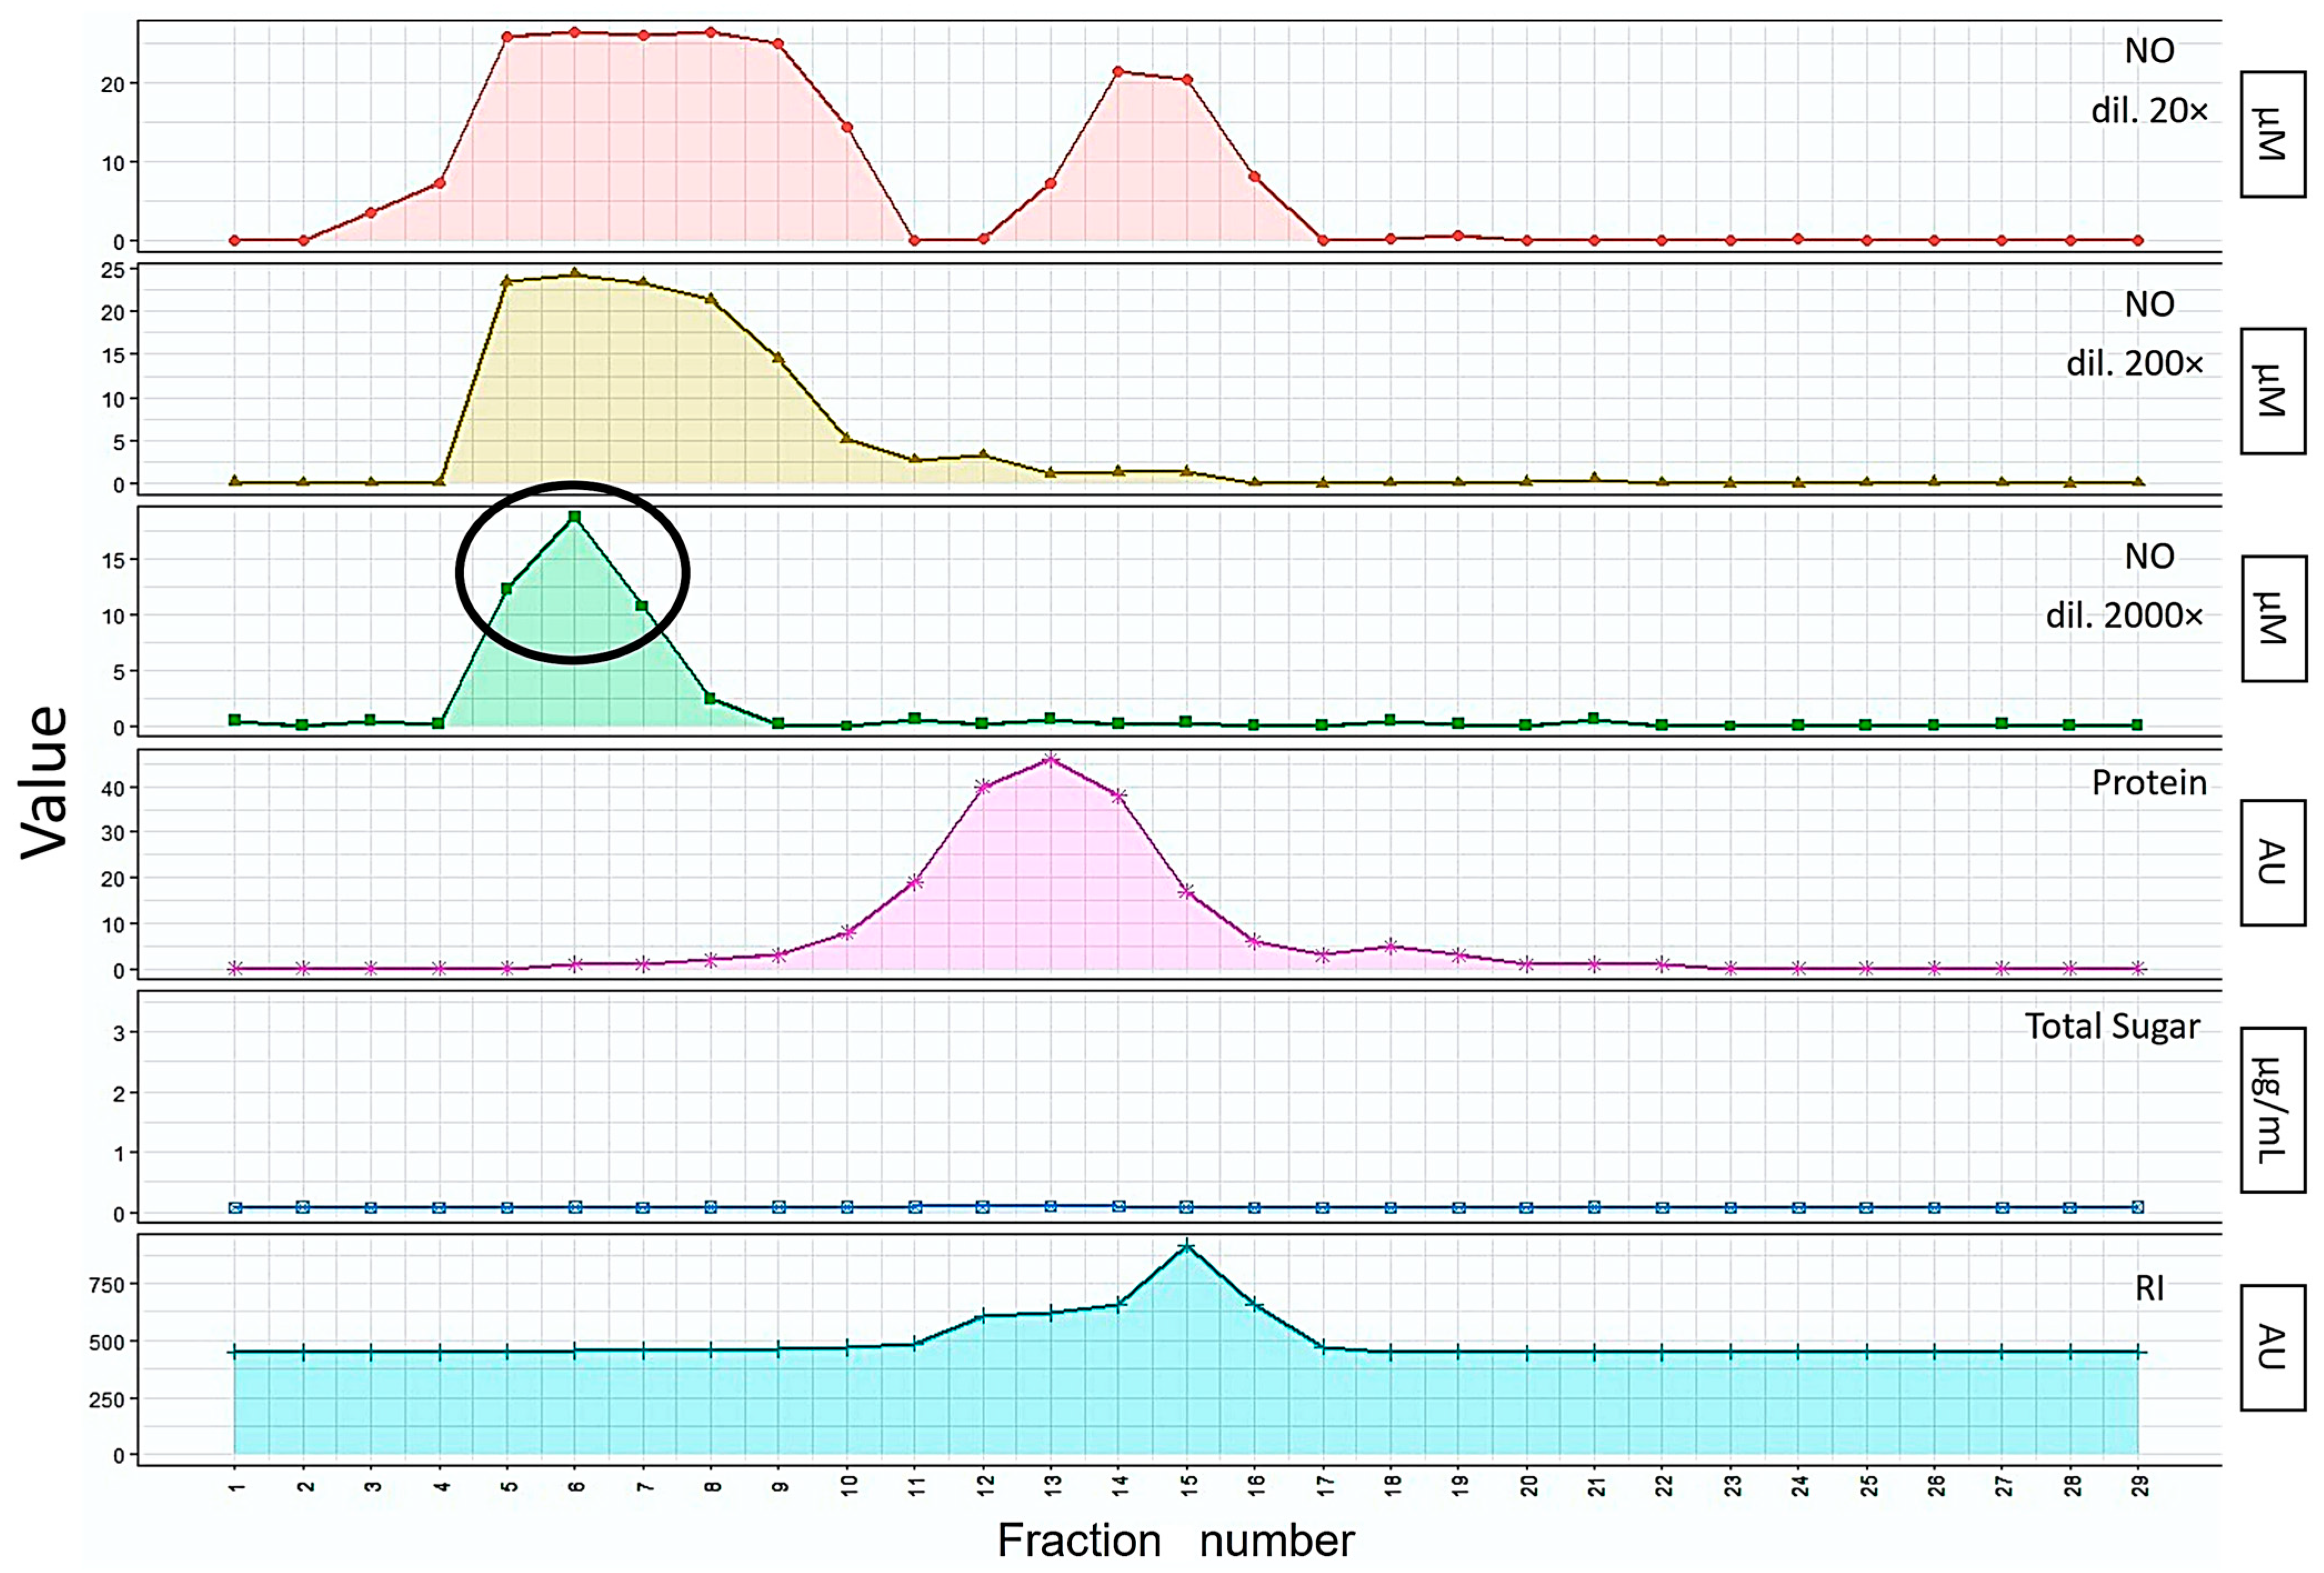The height and width of the screenshot is (1573, 2324).
Task: Click the 'Protein' panel label
Action: pos(2149,782)
